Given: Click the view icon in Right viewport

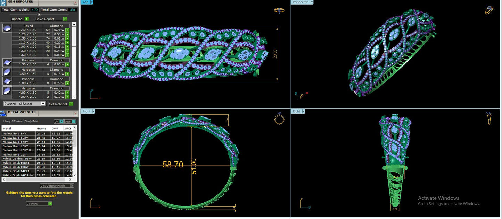Looking at the screenshot, I should tap(489, 118).
